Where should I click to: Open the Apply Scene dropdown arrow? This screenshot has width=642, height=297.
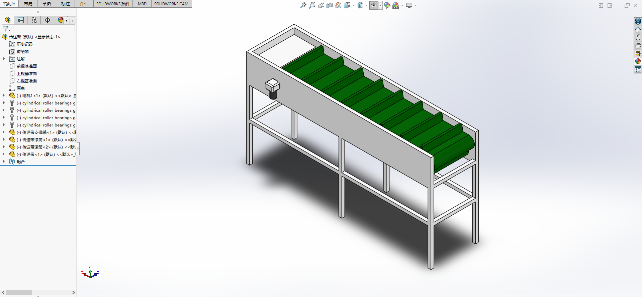(402, 5)
